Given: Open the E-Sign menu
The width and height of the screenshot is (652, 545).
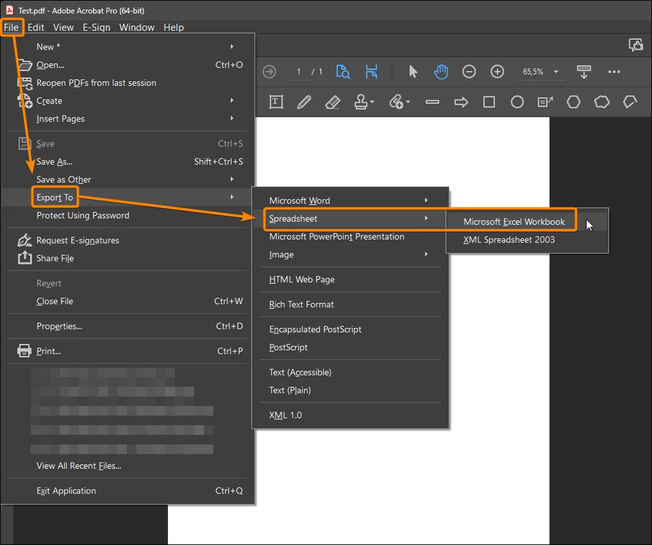Looking at the screenshot, I should tap(96, 28).
